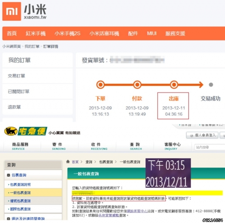Open the 各地營業據點 link
225x223 pixels.
pos(109,215)
